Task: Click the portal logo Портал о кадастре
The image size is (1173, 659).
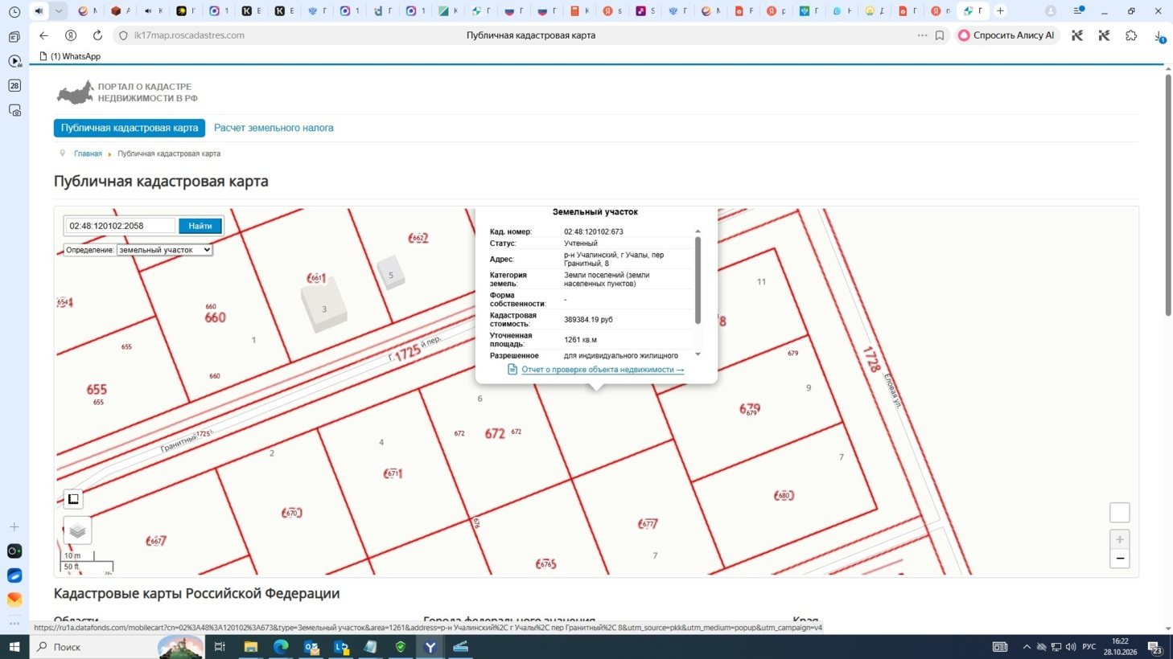Action: tap(127, 92)
